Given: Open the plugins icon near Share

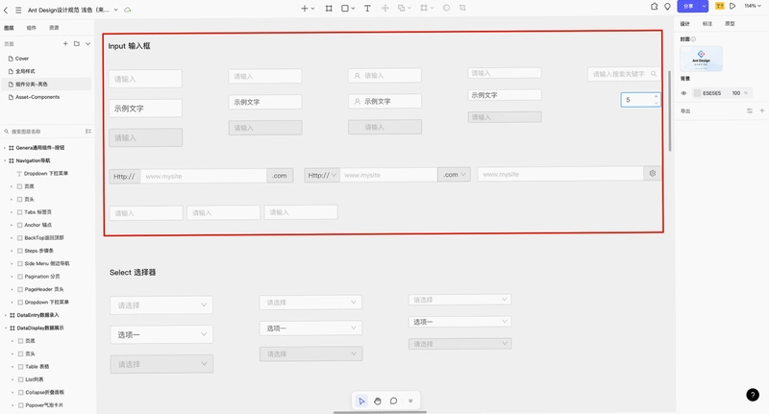Looking at the screenshot, I should point(655,7).
